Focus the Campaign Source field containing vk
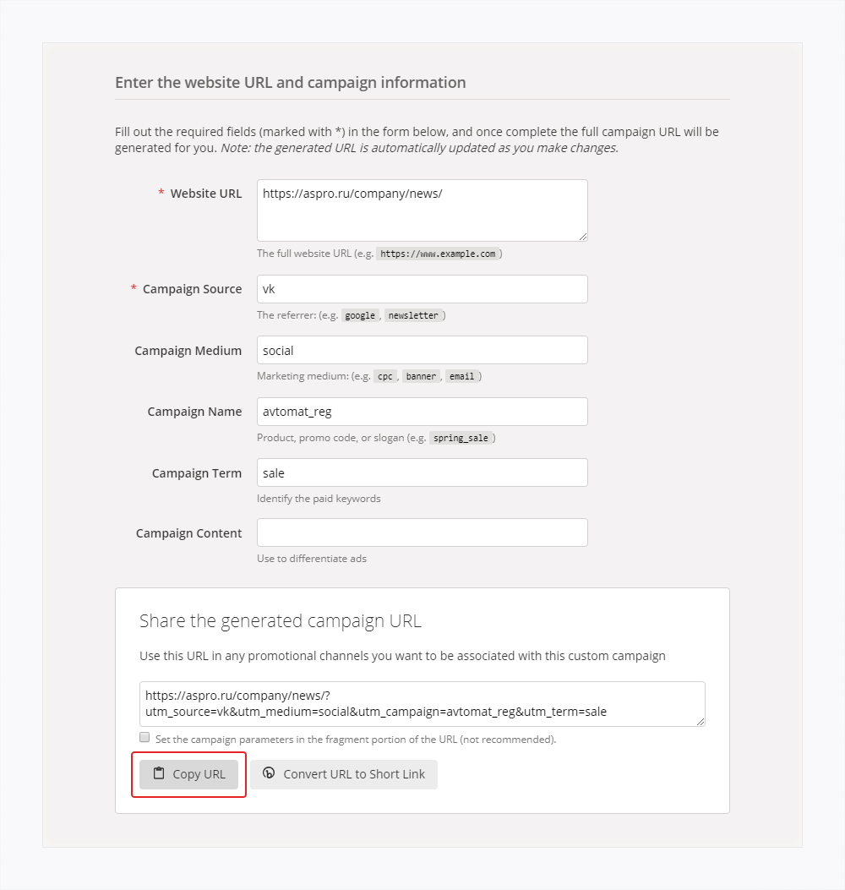The width and height of the screenshot is (845, 890). [422, 289]
